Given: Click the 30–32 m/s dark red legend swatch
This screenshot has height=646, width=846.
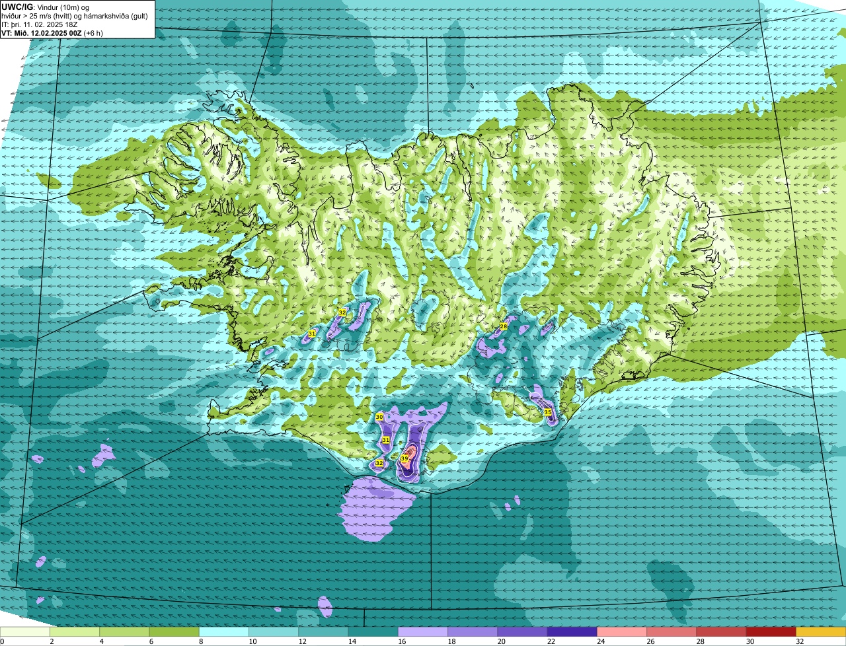Looking at the screenshot, I should tap(771, 632).
